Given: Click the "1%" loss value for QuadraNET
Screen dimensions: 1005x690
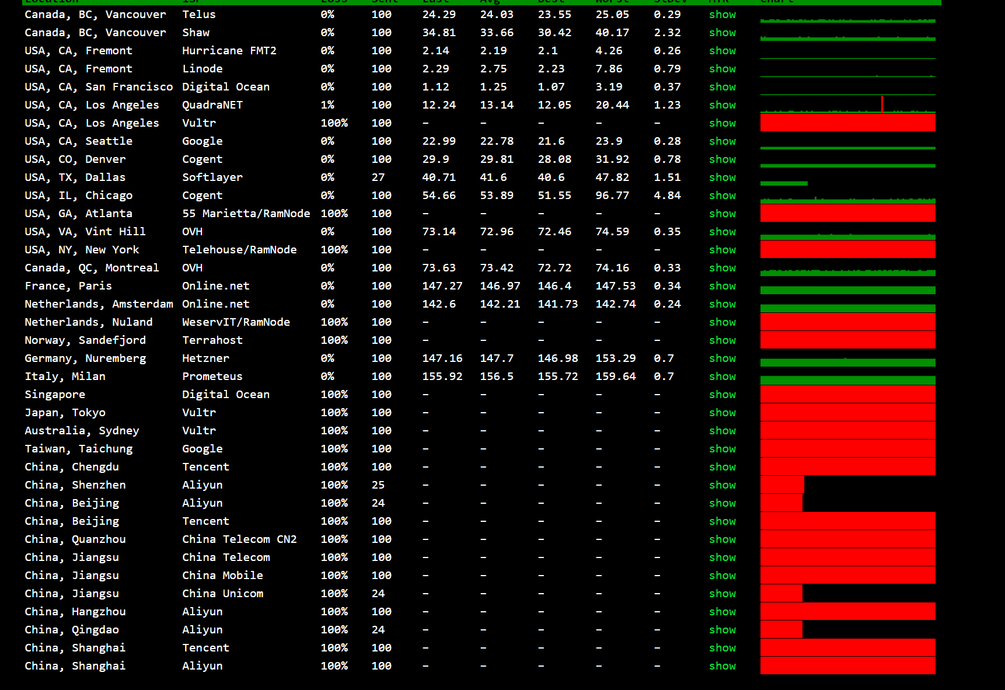Looking at the screenshot, I should click(327, 105).
